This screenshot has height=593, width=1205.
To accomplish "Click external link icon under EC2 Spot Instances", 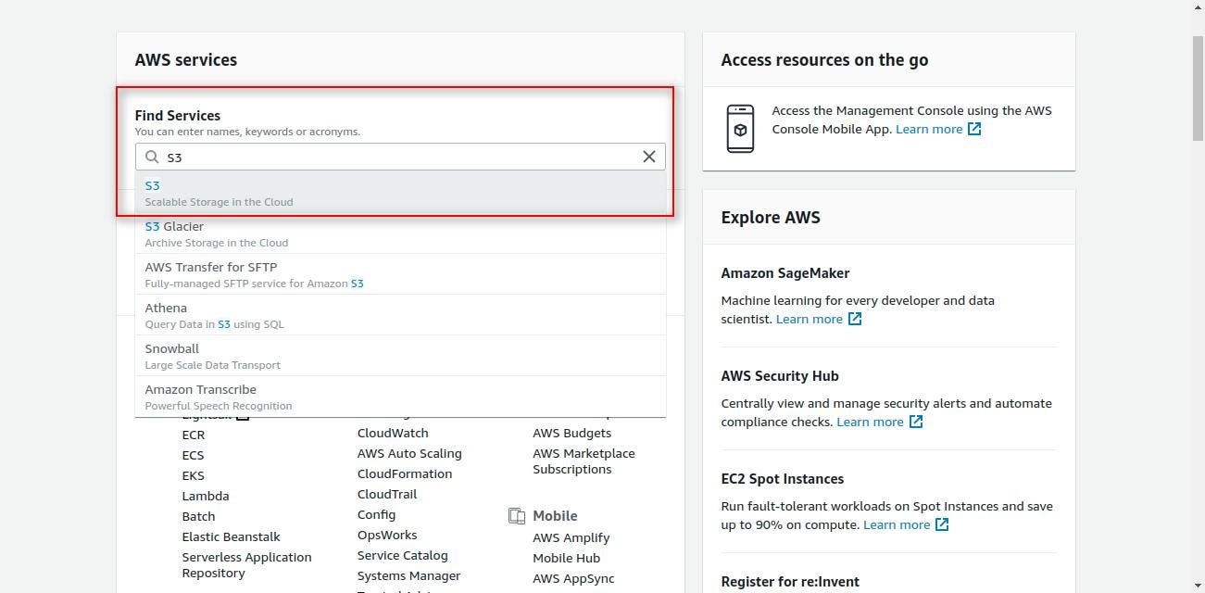I will [x=942, y=524].
